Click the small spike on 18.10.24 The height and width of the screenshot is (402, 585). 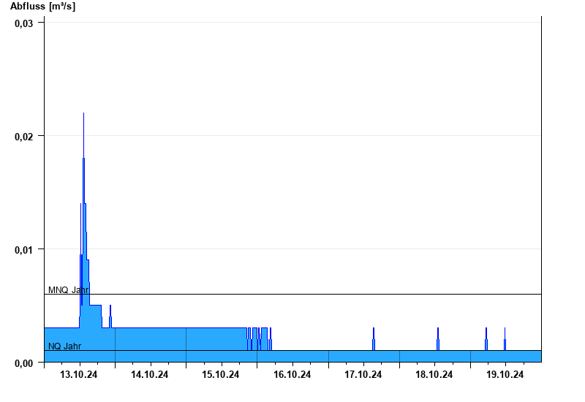coord(438,338)
